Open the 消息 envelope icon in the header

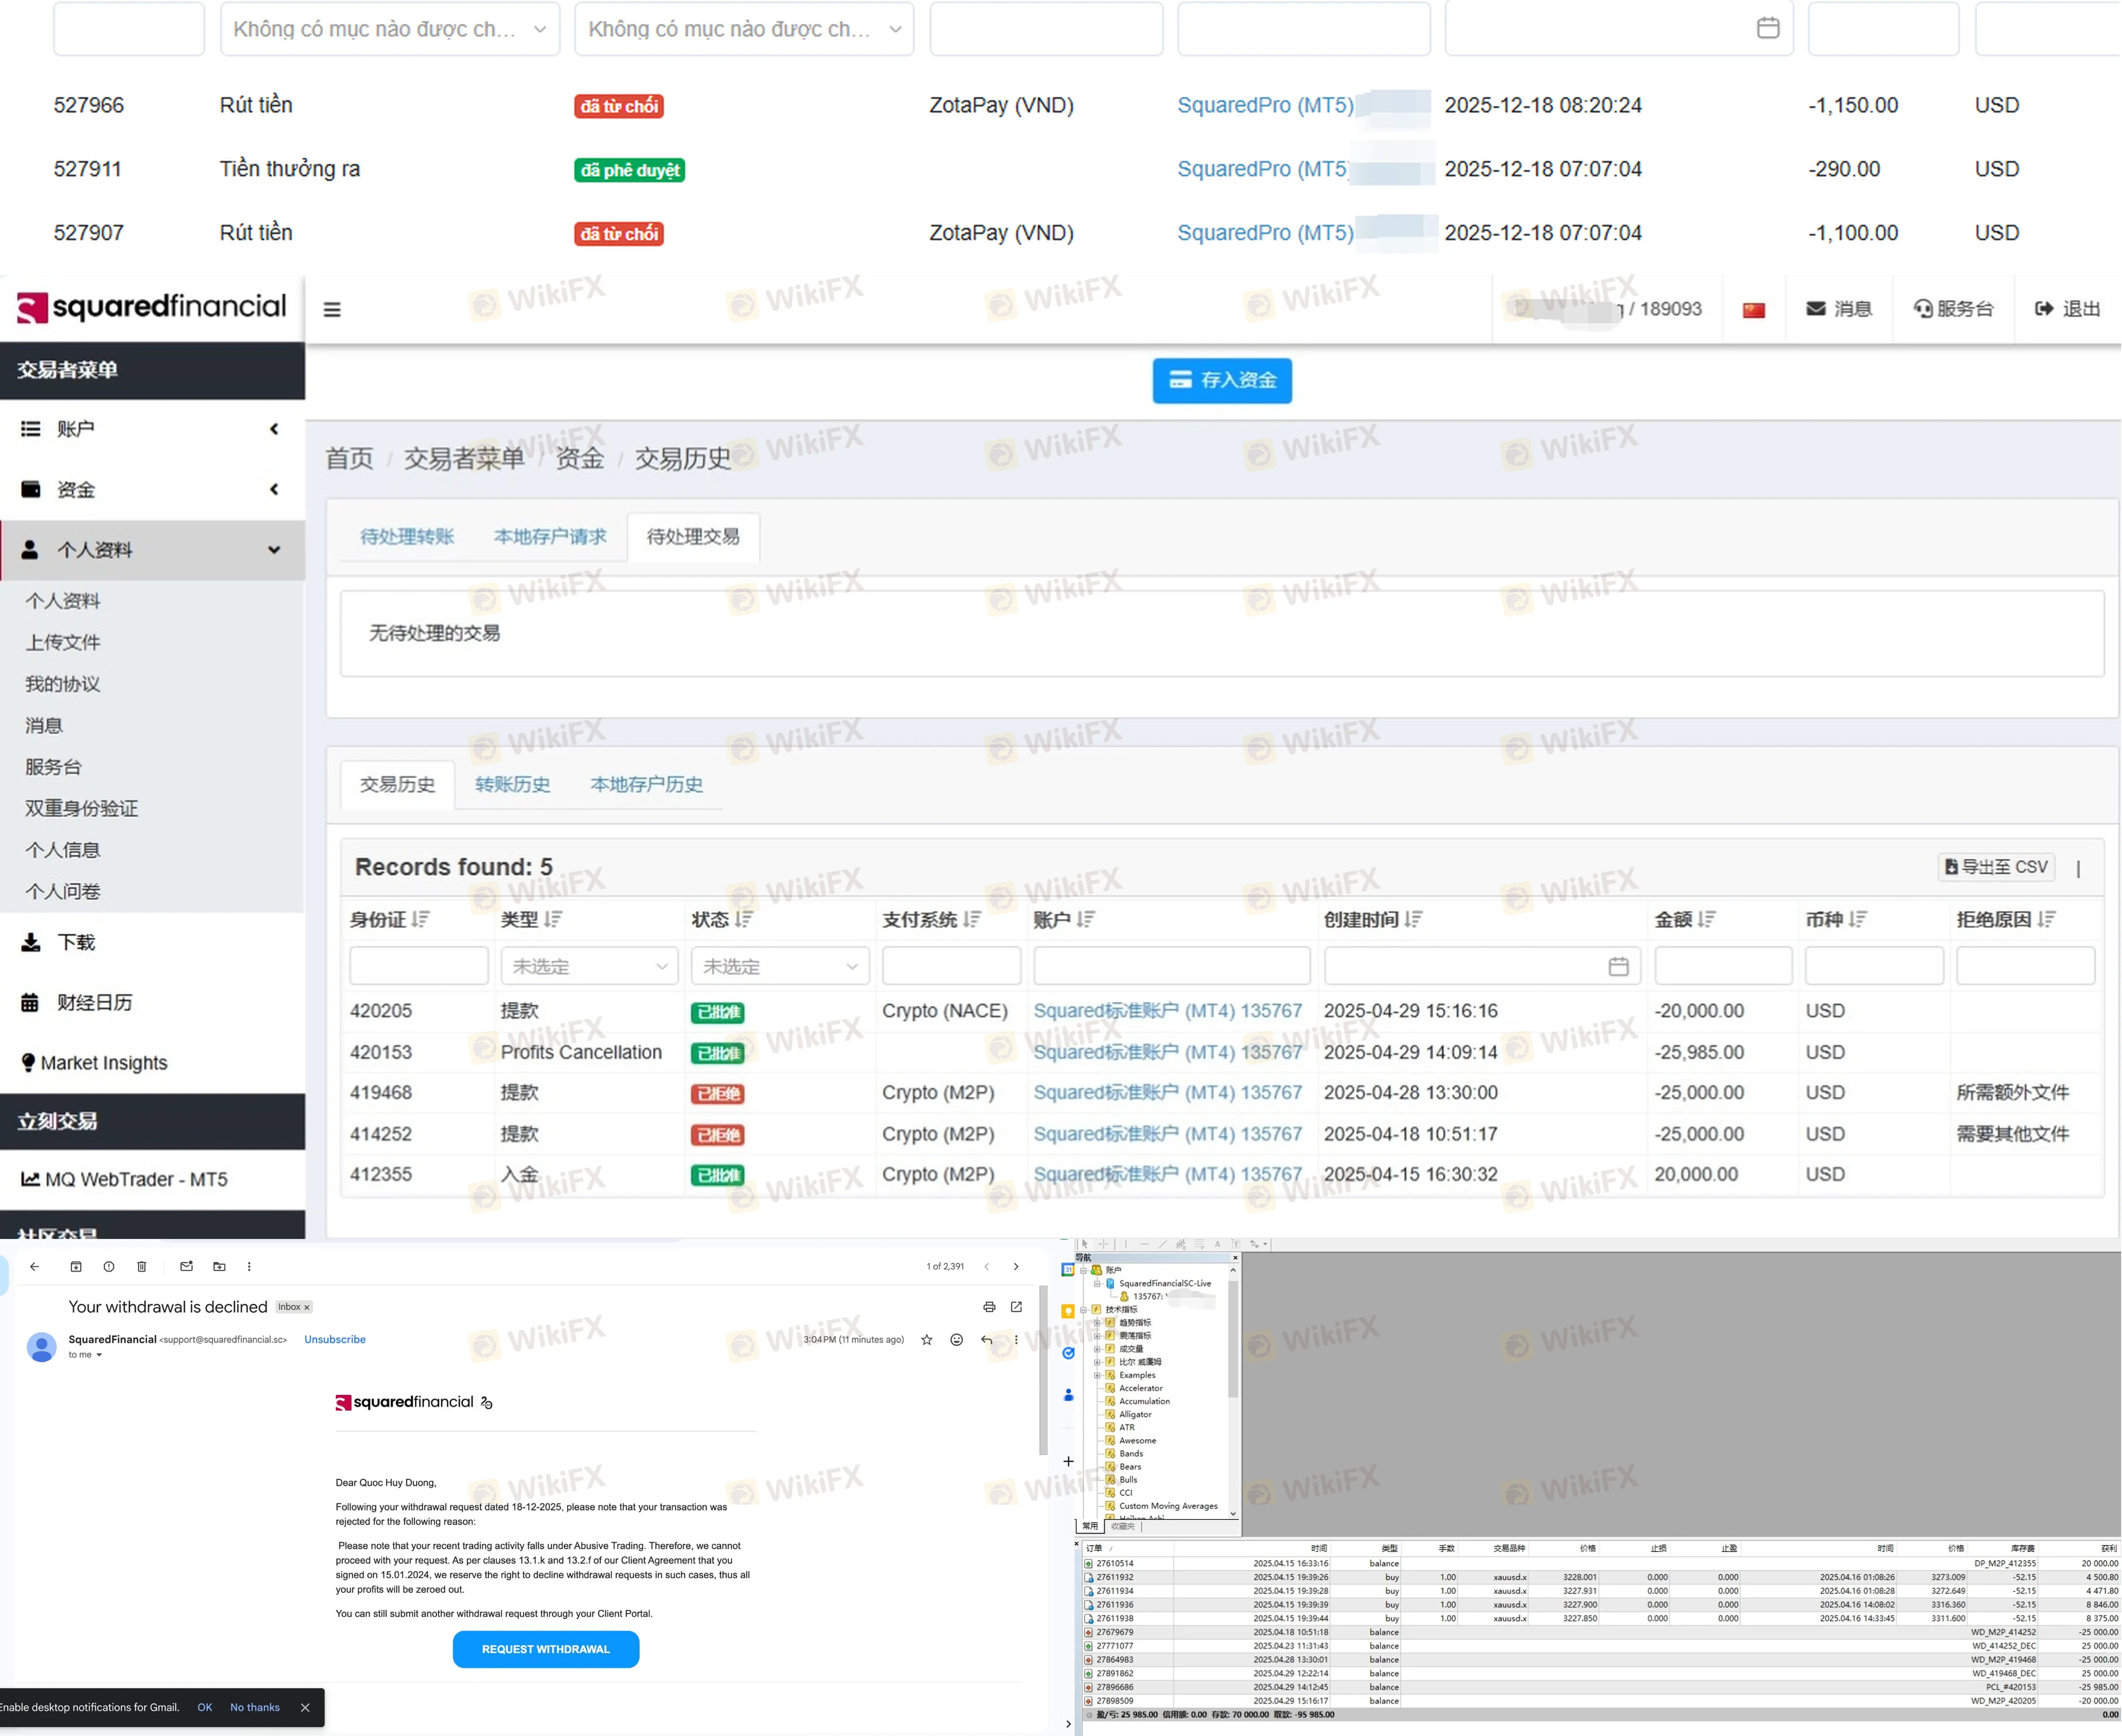point(1816,309)
